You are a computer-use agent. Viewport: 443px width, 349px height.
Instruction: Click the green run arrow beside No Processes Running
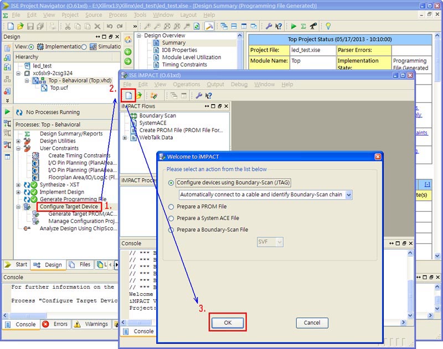tap(7, 112)
